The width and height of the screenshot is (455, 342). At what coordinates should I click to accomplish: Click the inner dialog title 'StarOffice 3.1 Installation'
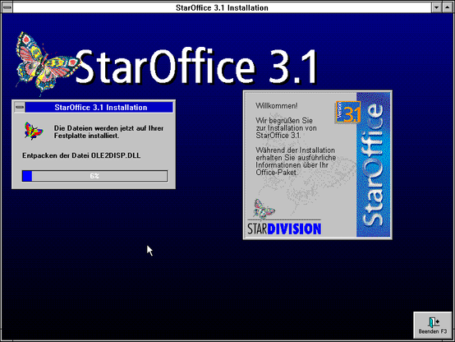point(101,107)
